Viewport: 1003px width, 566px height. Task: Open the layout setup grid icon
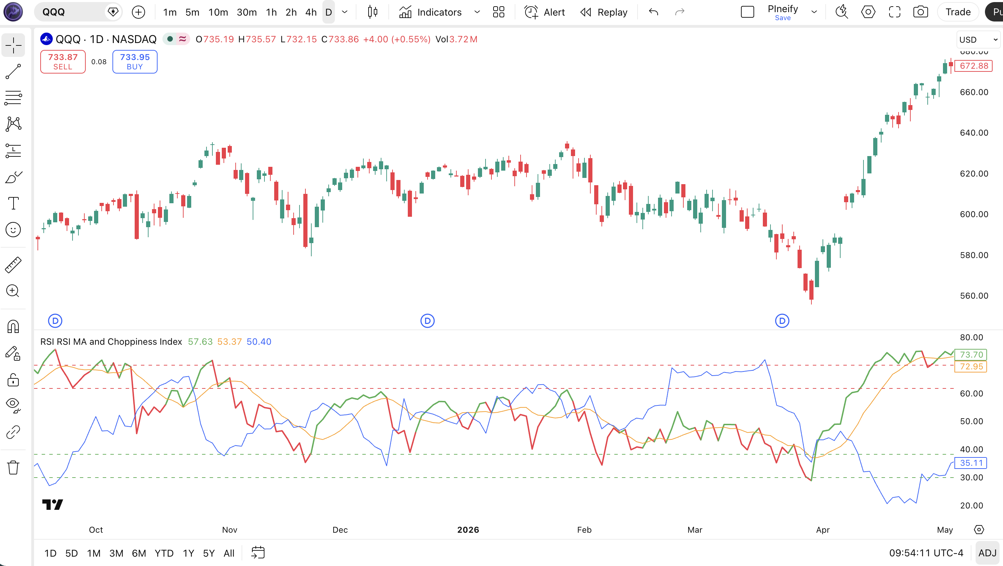click(498, 12)
